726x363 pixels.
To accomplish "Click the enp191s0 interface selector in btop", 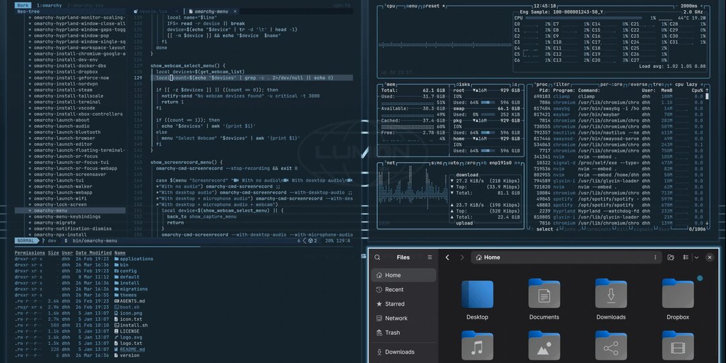I will (x=502, y=163).
